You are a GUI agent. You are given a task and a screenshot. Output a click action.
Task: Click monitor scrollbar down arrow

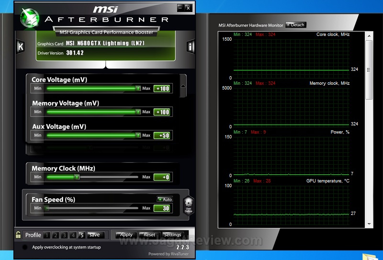[369, 224]
